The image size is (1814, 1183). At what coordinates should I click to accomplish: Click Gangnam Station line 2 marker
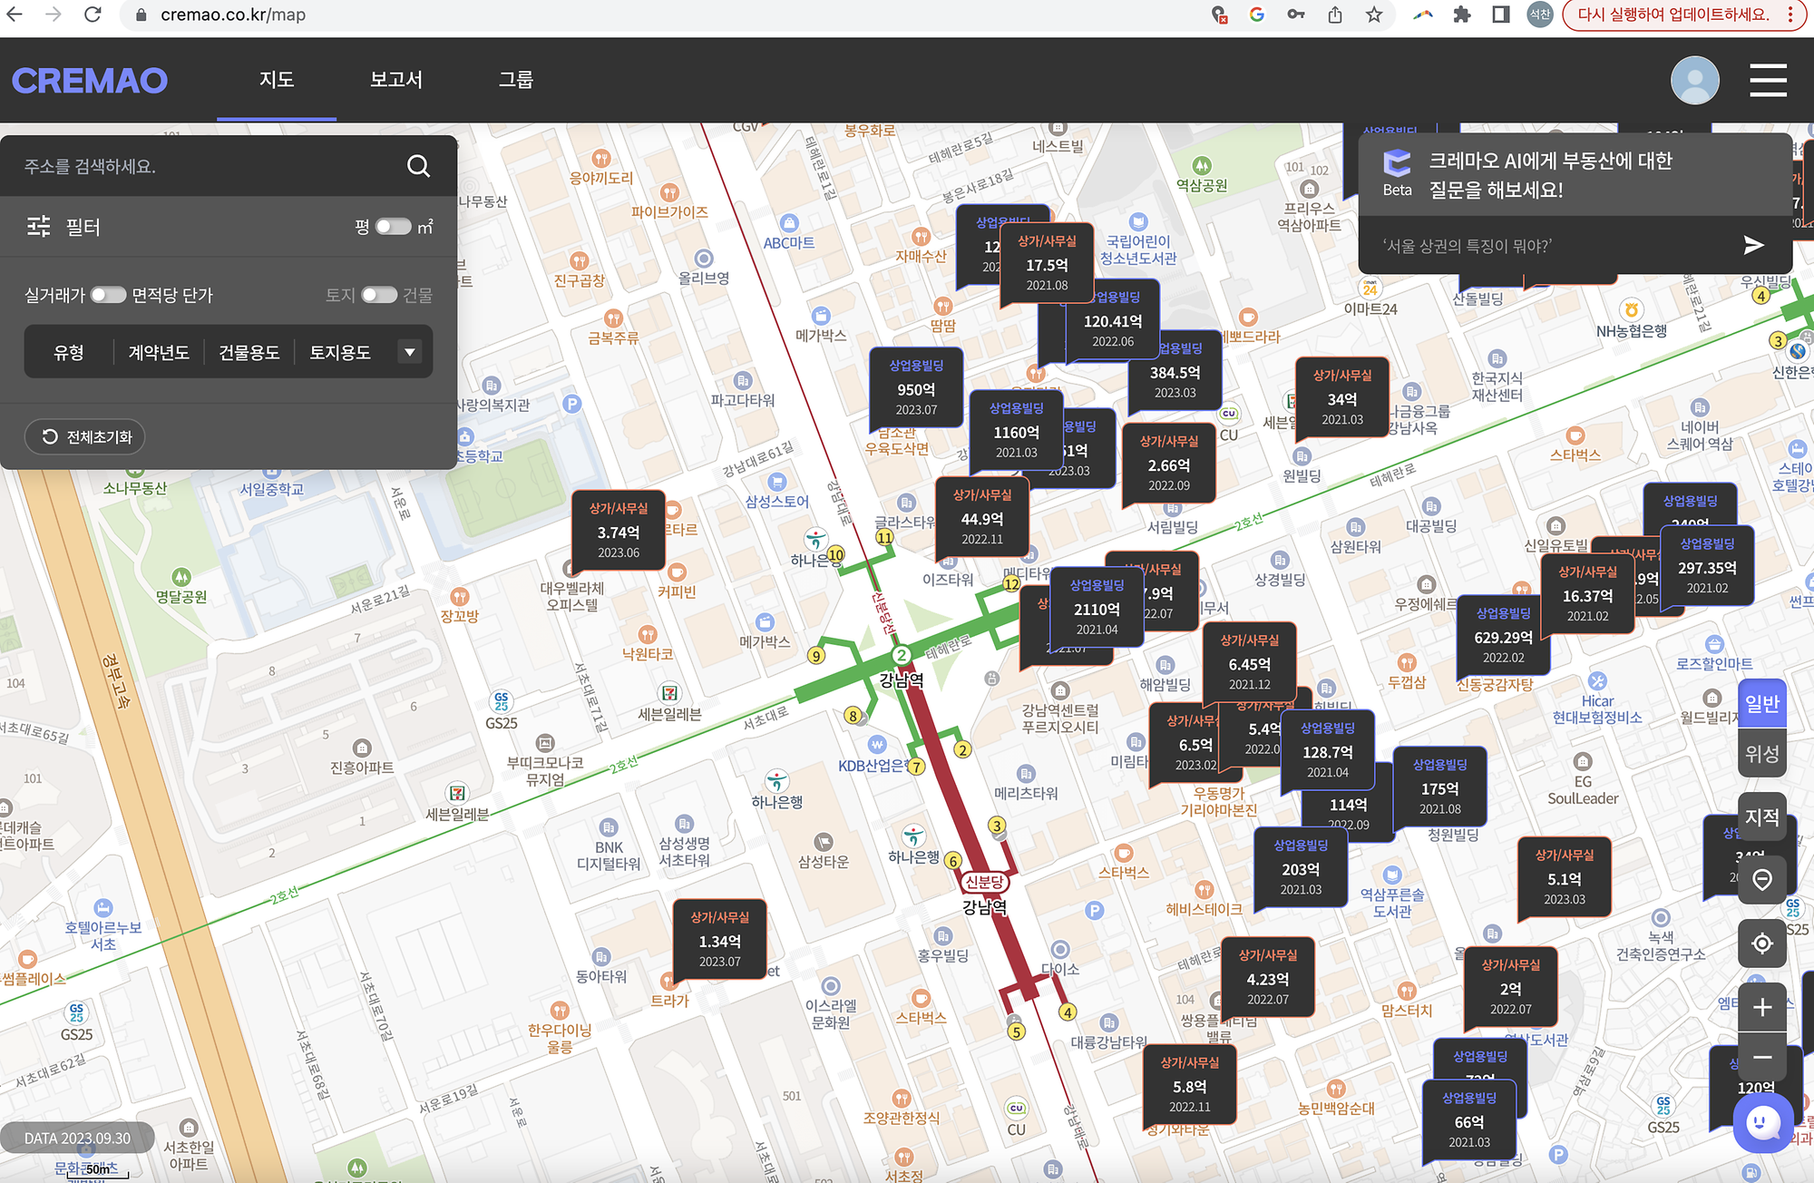coord(901,655)
